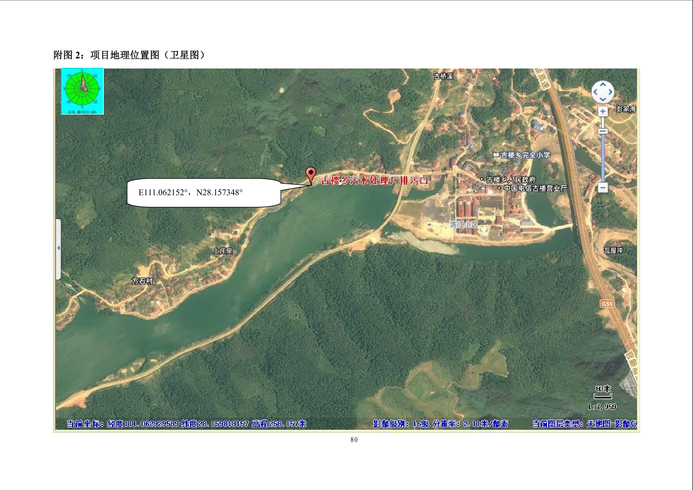Click the 滨江小区 map label
693x490 pixels.
coord(464,224)
